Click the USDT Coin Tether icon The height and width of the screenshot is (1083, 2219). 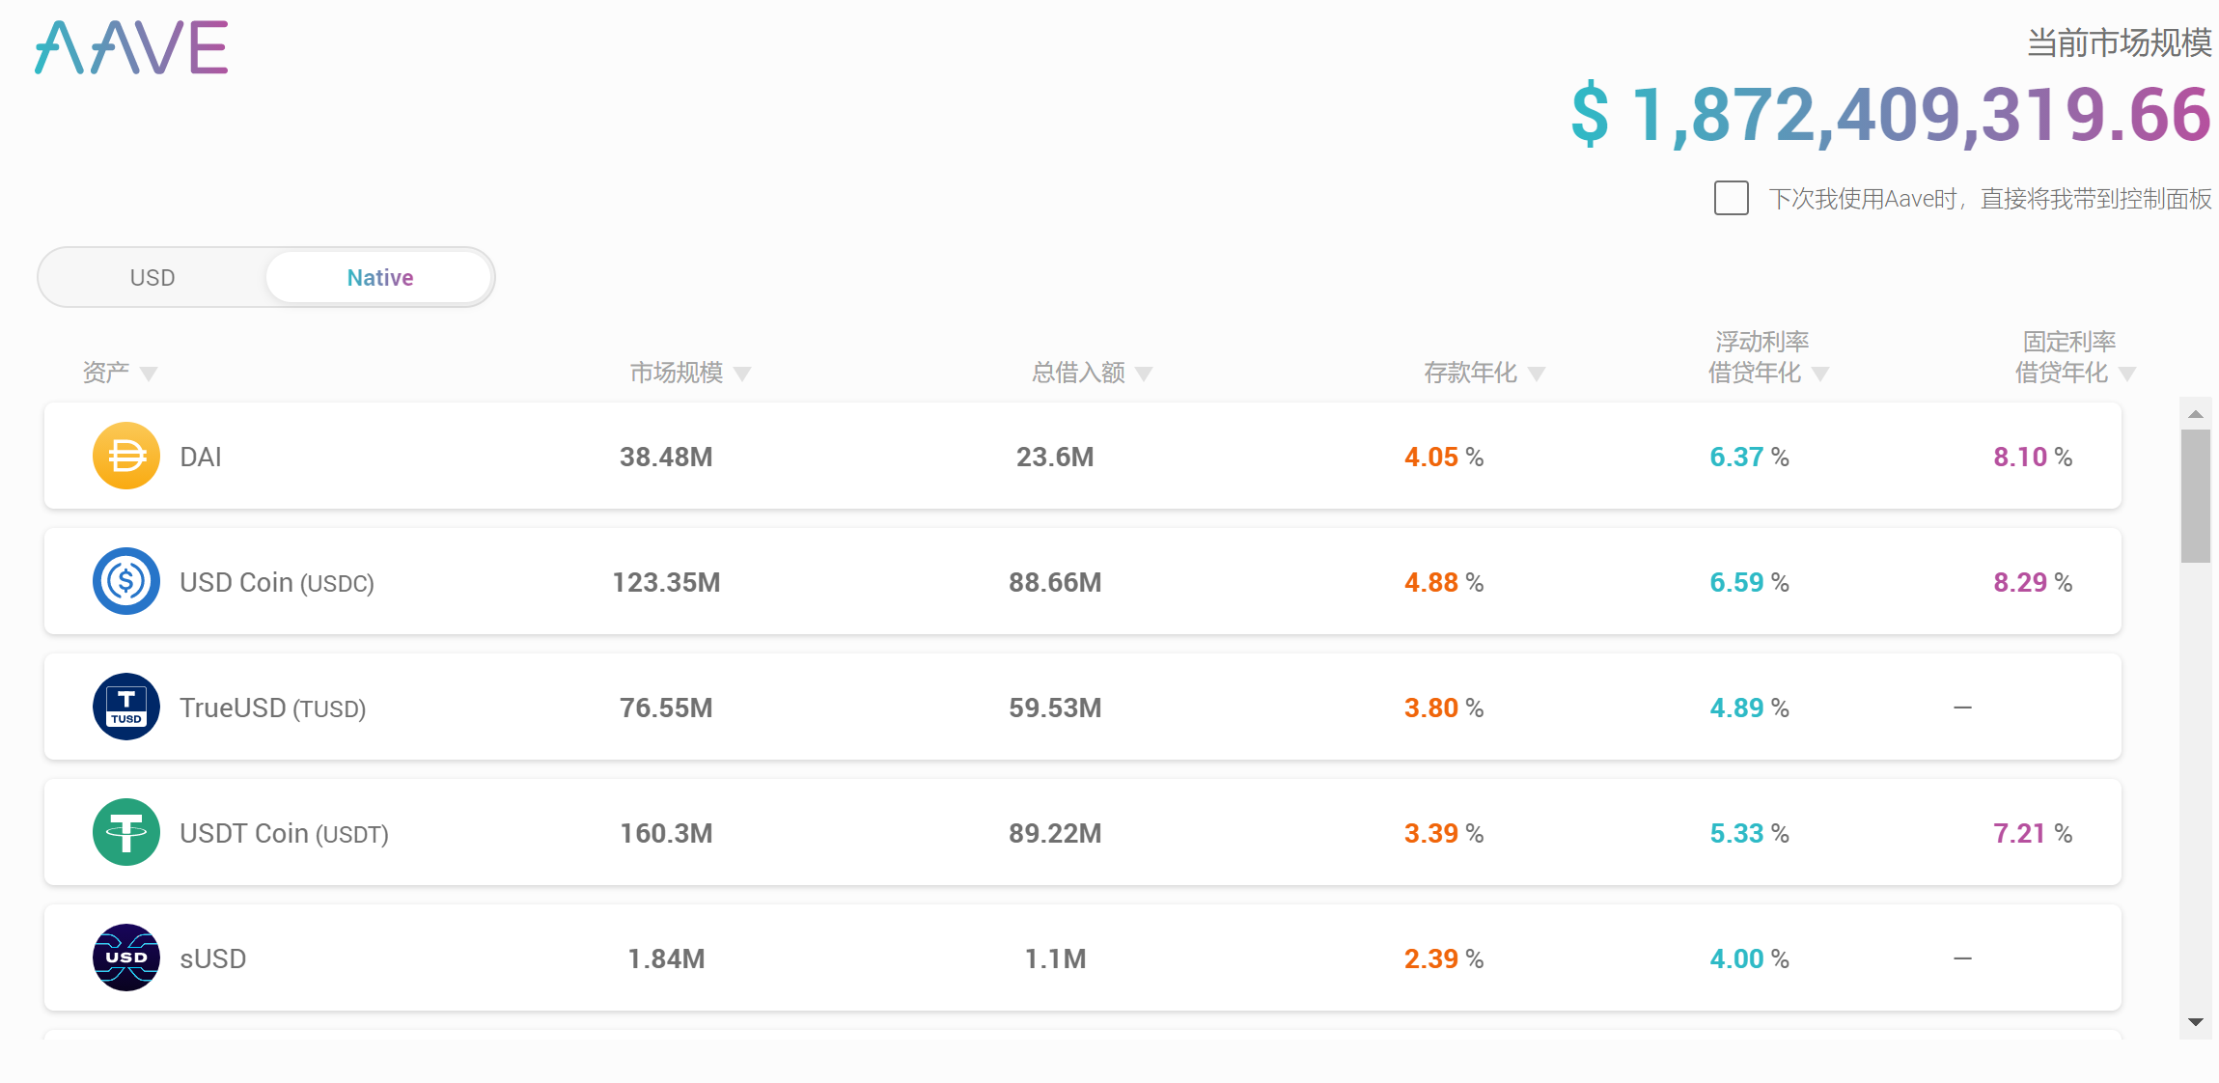126,832
